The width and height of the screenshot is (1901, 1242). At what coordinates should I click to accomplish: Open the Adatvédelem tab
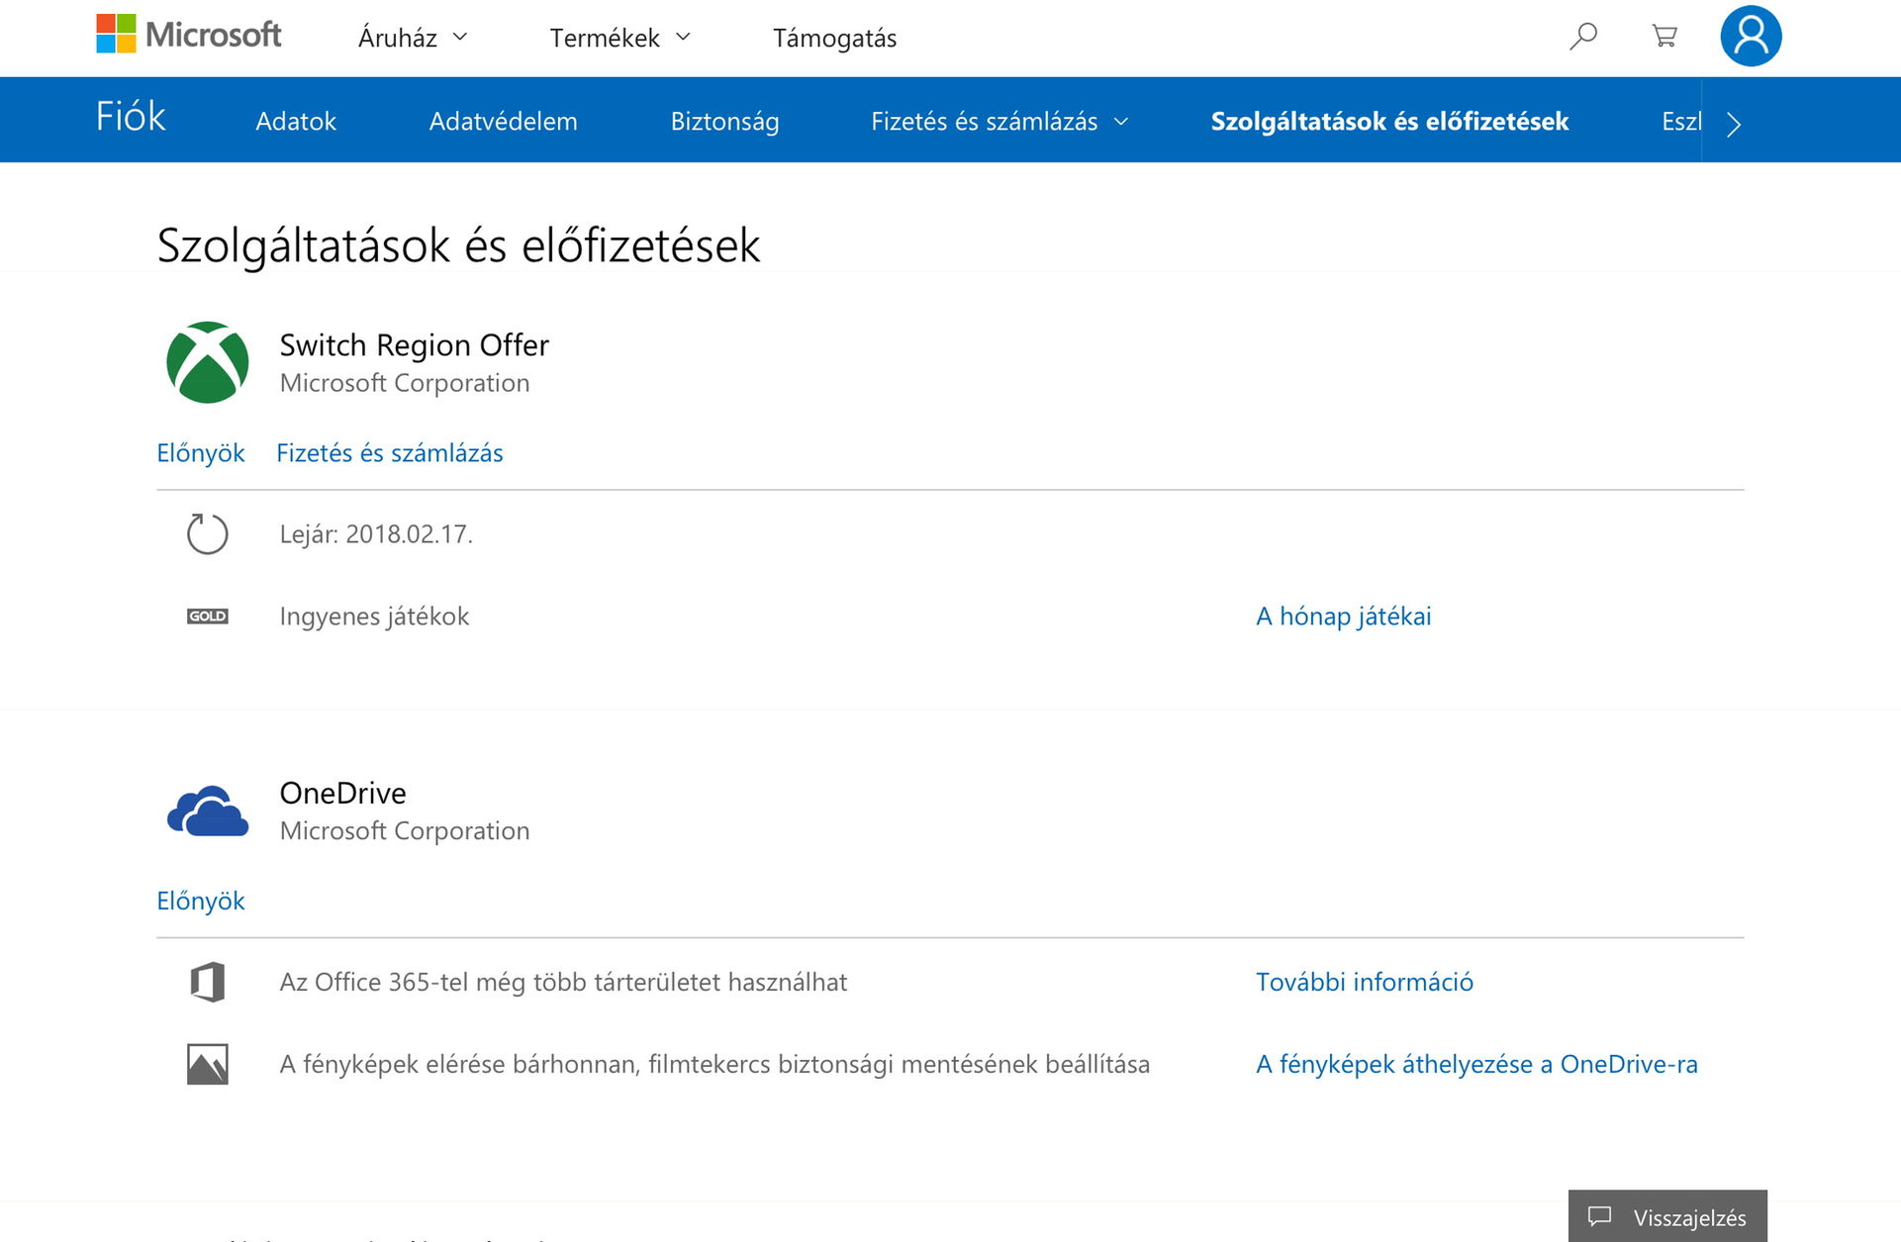pyautogui.click(x=503, y=122)
